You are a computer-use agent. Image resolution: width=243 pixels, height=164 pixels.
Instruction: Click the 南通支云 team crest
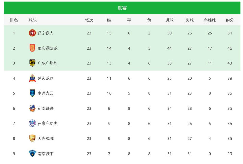(x=32, y=93)
